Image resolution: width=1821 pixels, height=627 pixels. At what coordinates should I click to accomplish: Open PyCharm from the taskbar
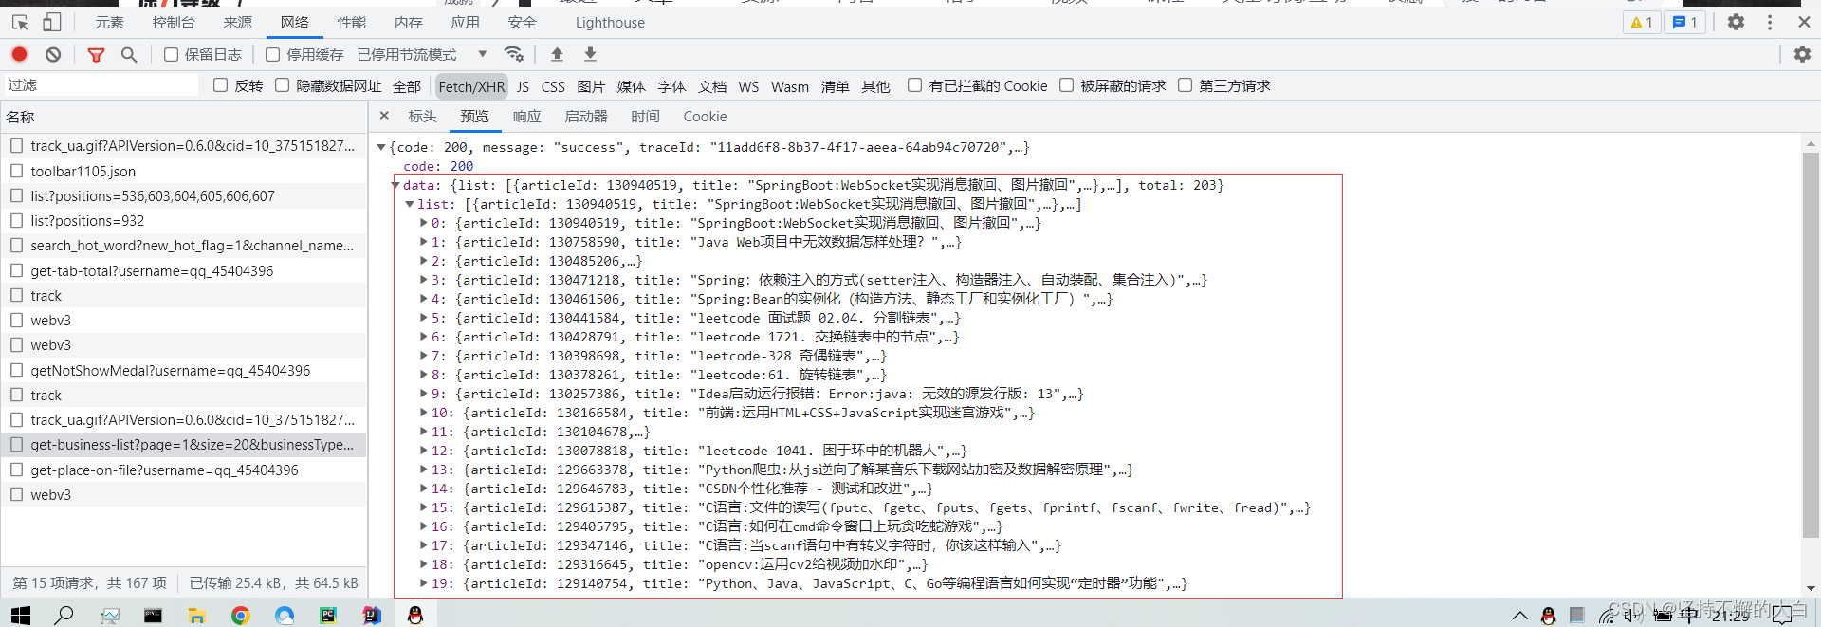point(328,616)
